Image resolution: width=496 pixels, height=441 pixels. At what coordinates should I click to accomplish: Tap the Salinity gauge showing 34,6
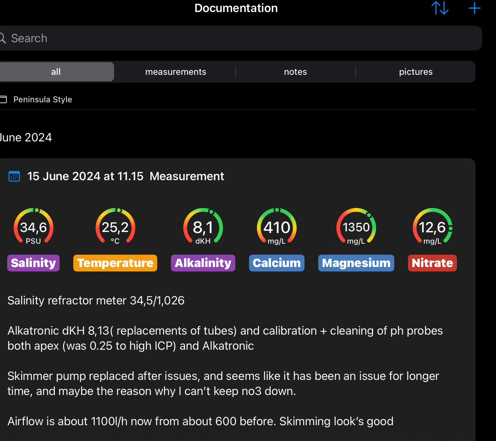pyautogui.click(x=34, y=227)
